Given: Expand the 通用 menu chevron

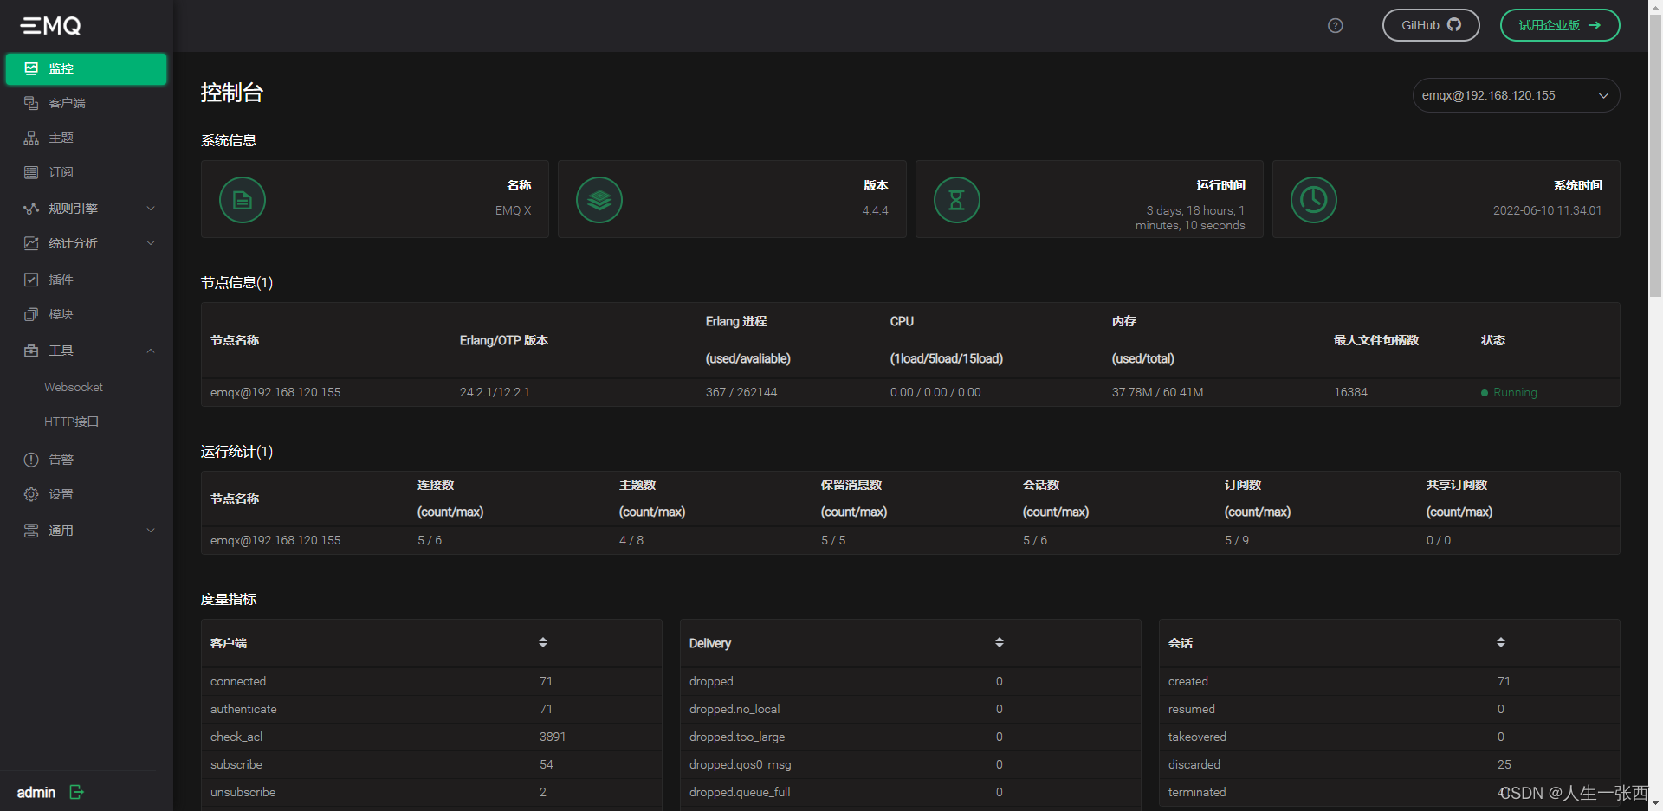Looking at the screenshot, I should 151,531.
